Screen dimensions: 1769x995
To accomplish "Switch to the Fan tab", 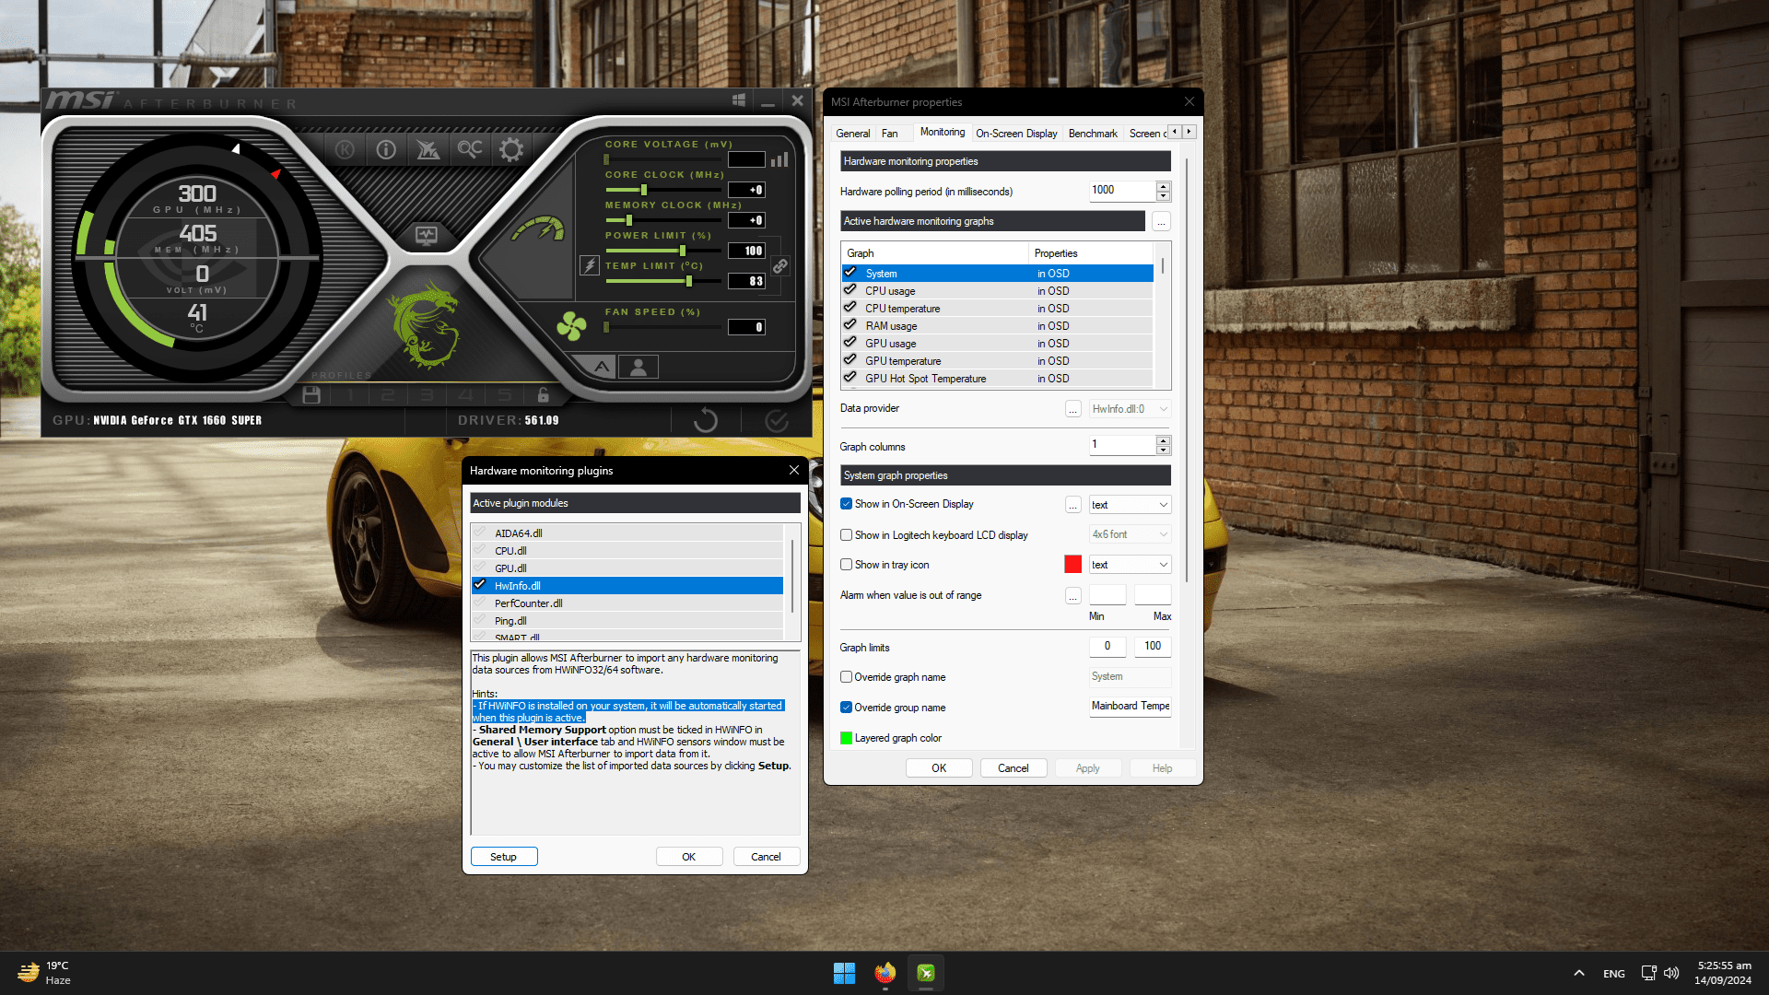I will click(x=889, y=134).
